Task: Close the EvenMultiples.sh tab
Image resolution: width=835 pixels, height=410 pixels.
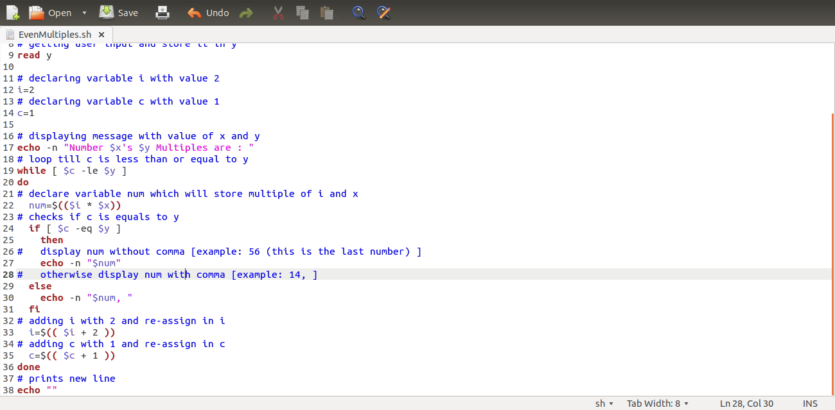Action: point(101,35)
